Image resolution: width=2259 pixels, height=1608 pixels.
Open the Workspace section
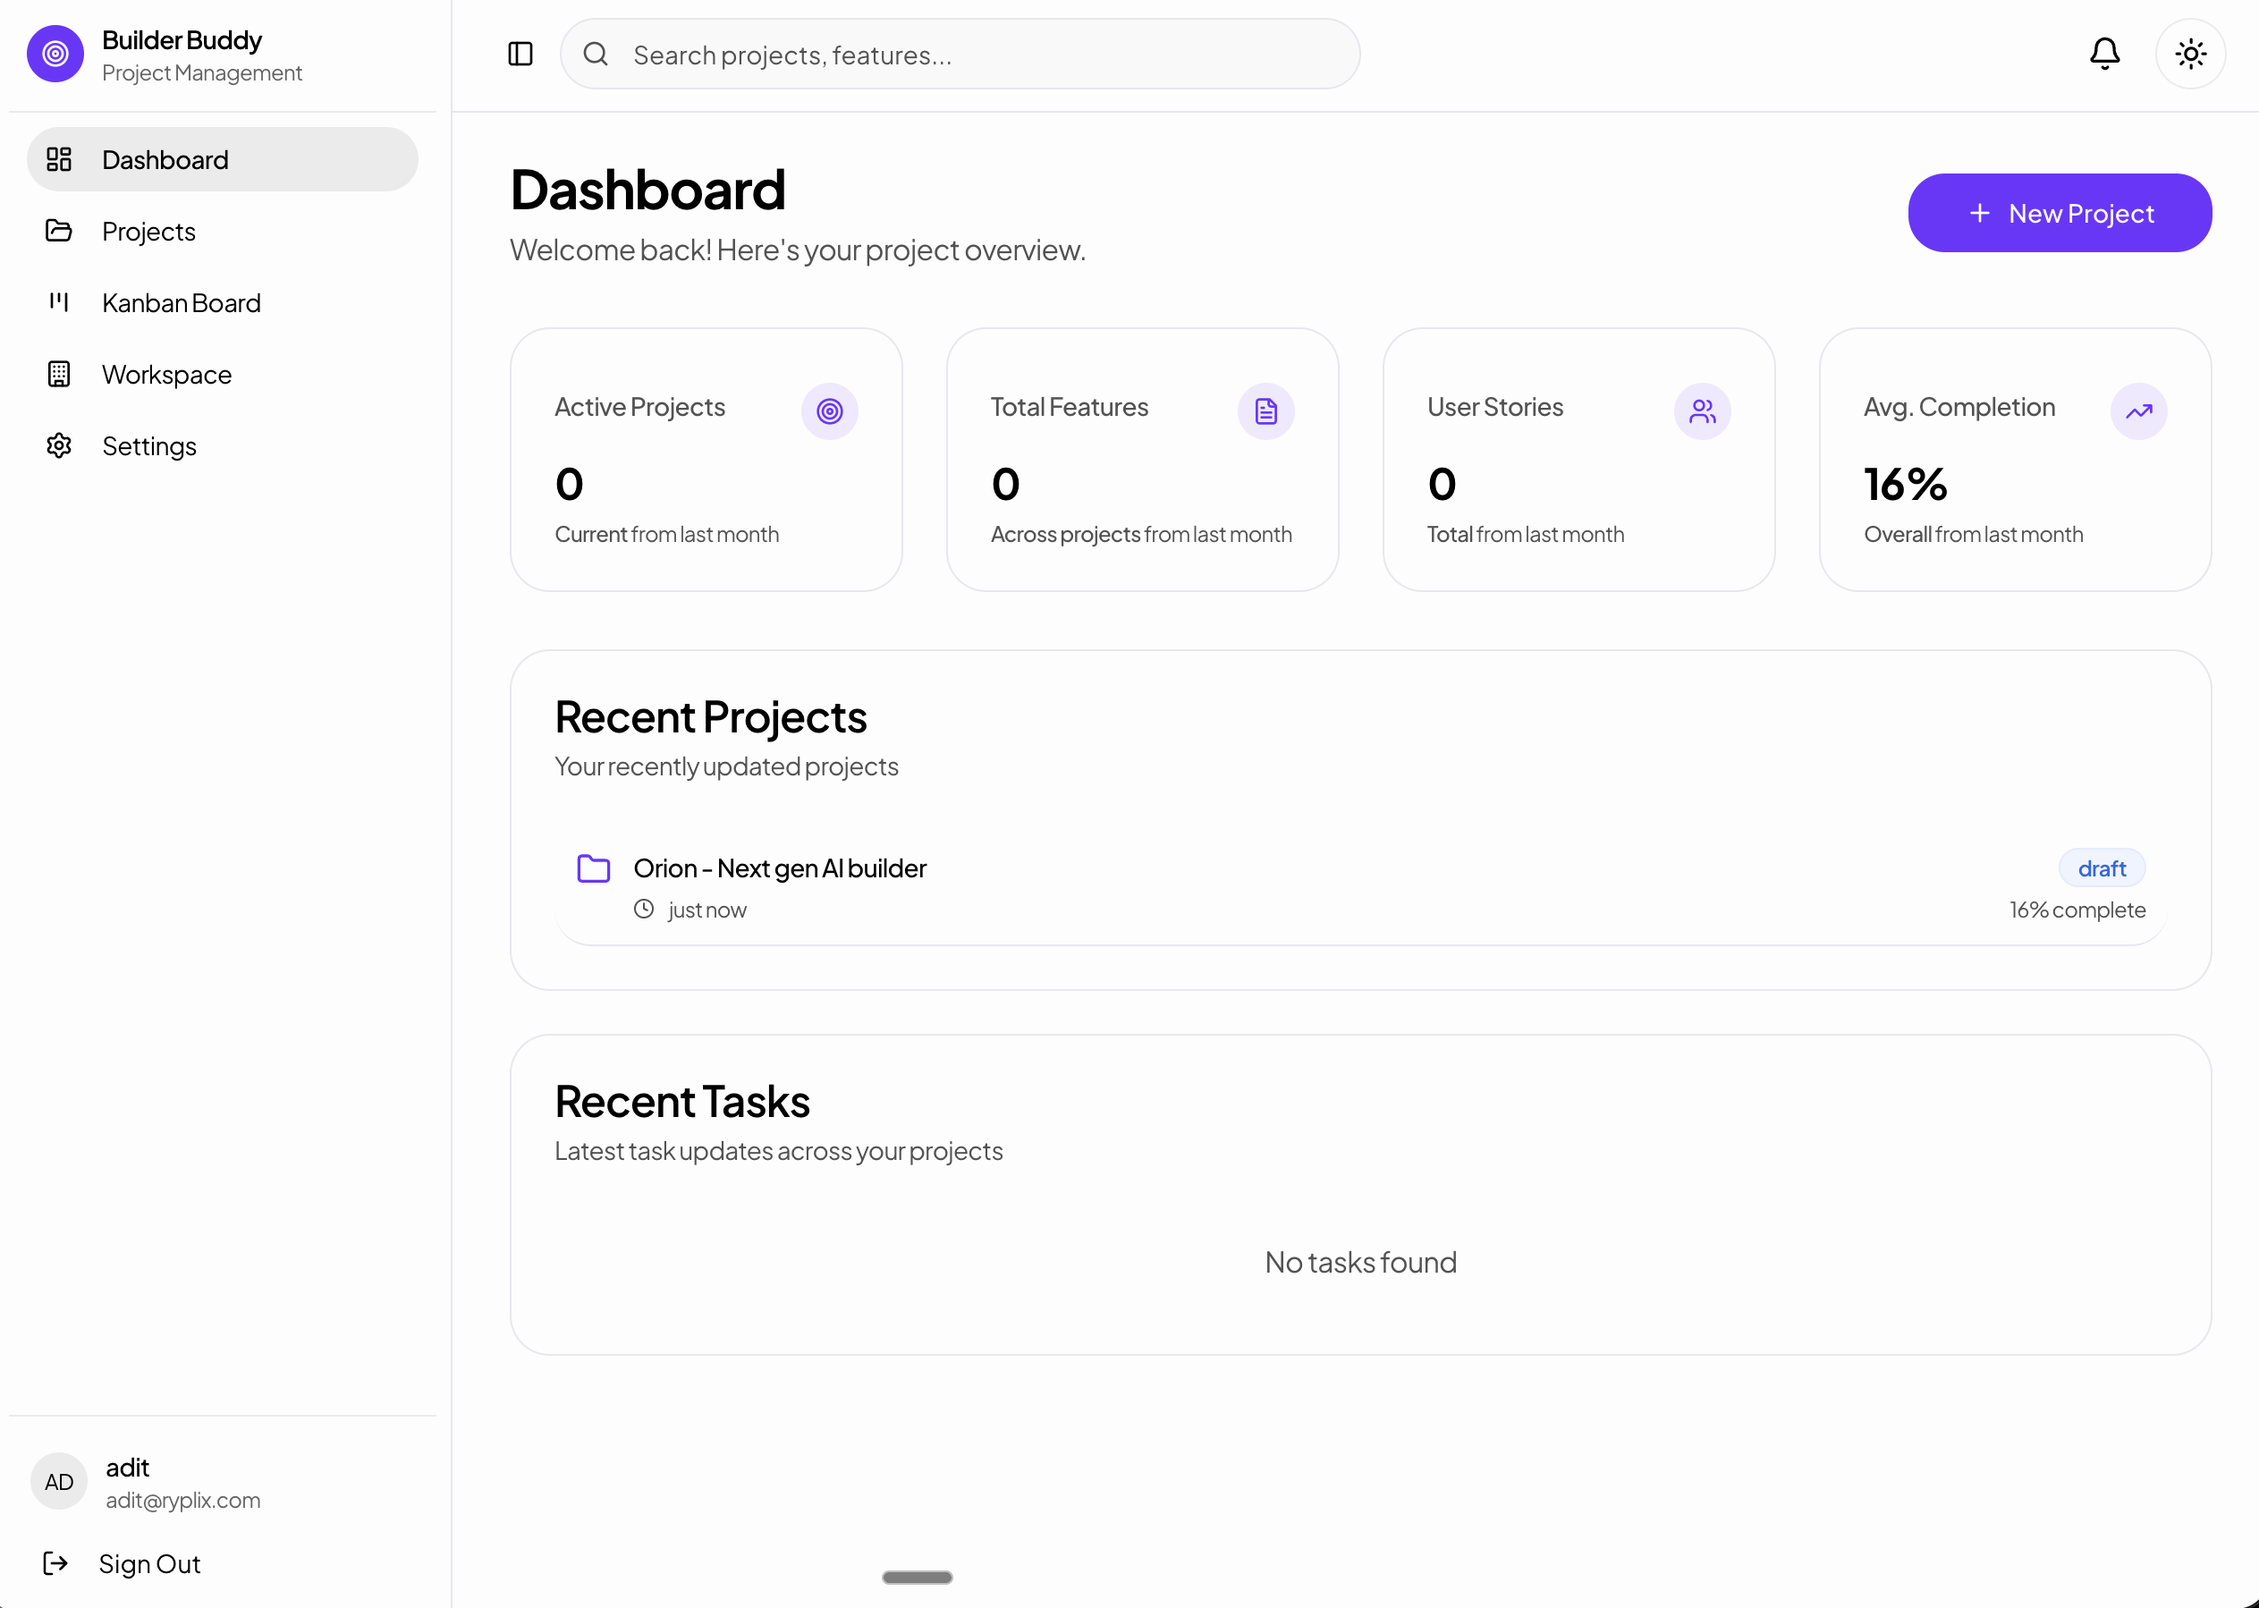click(166, 374)
